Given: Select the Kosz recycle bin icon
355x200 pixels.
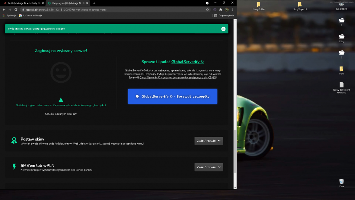Looking at the screenshot, I should tap(342, 183).
